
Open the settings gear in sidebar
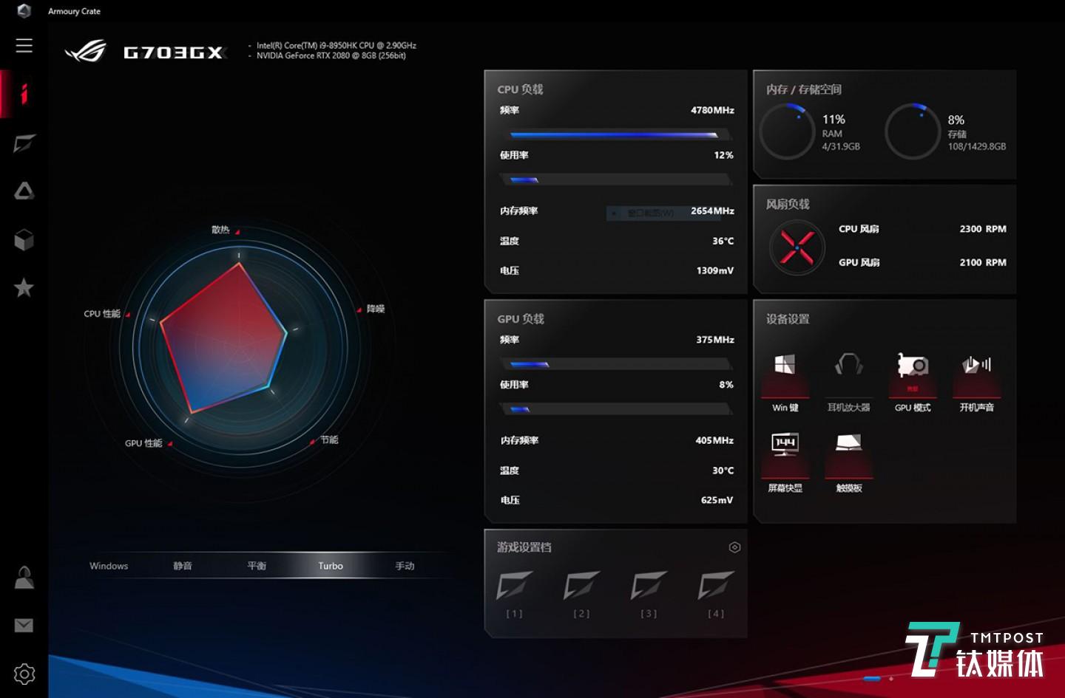(x=24, y=674)
